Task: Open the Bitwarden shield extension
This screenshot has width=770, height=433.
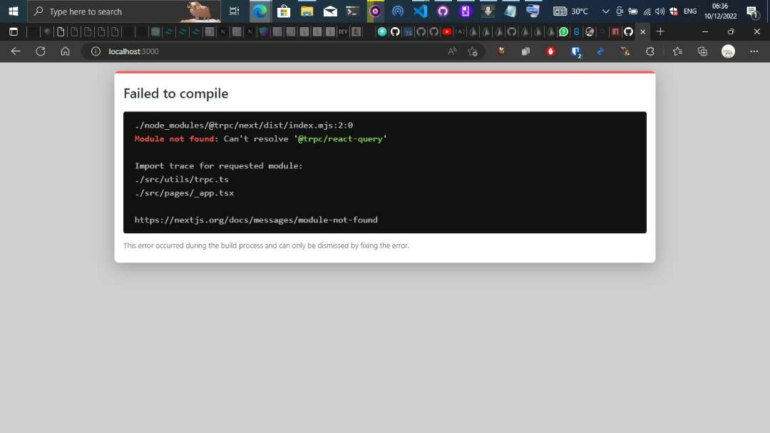Action: pos(575,51)
